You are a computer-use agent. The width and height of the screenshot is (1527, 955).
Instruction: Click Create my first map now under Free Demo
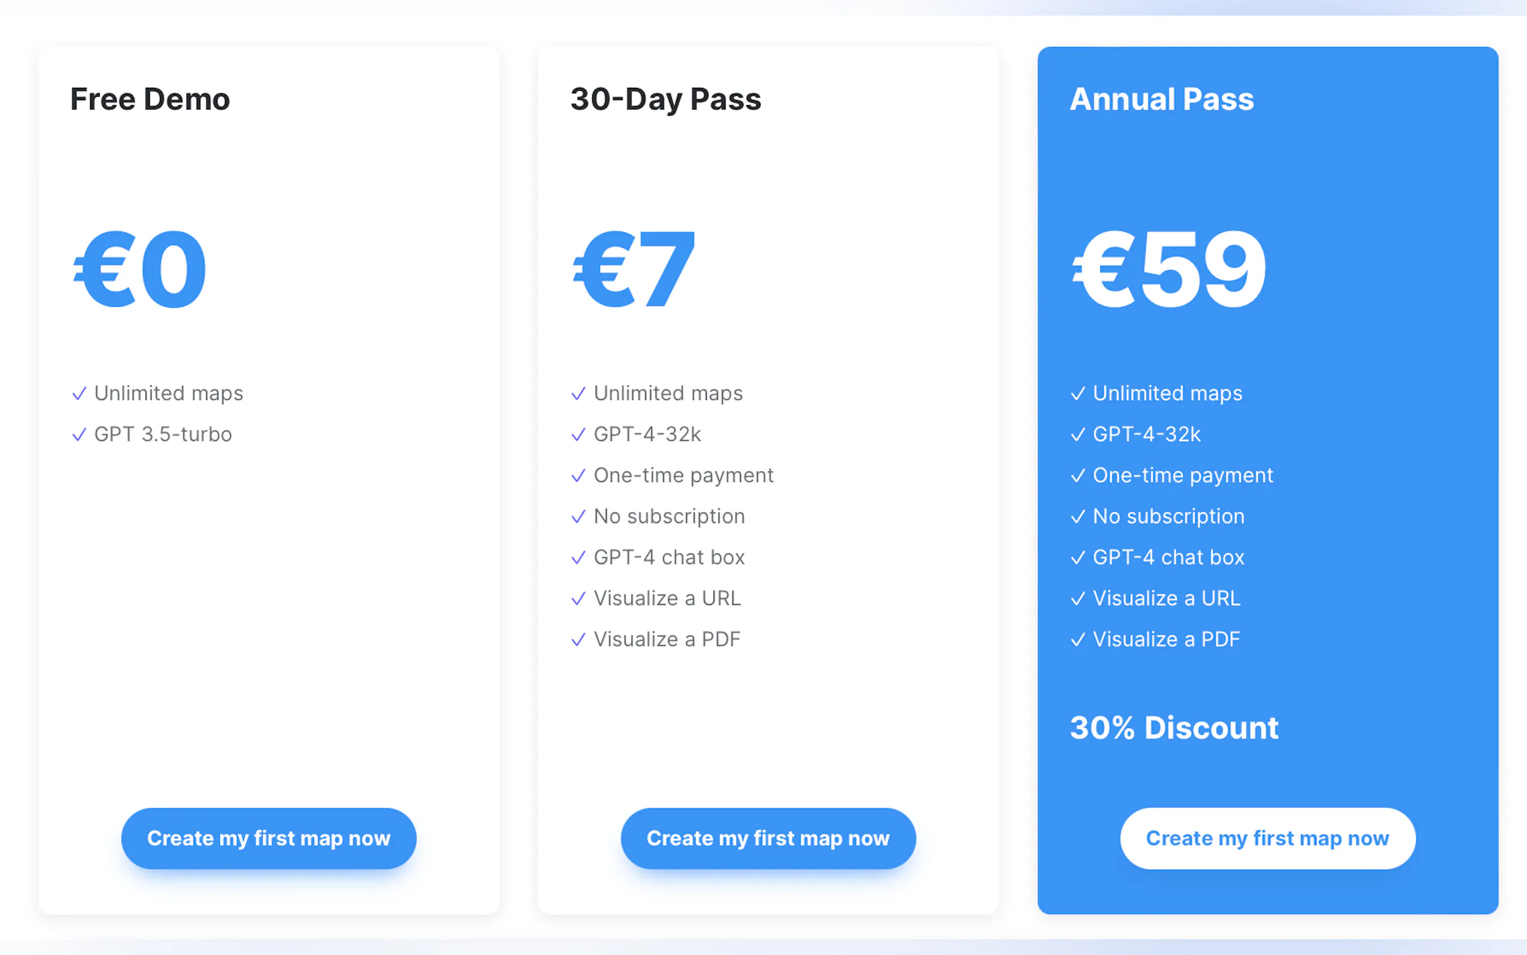point(268,838)
